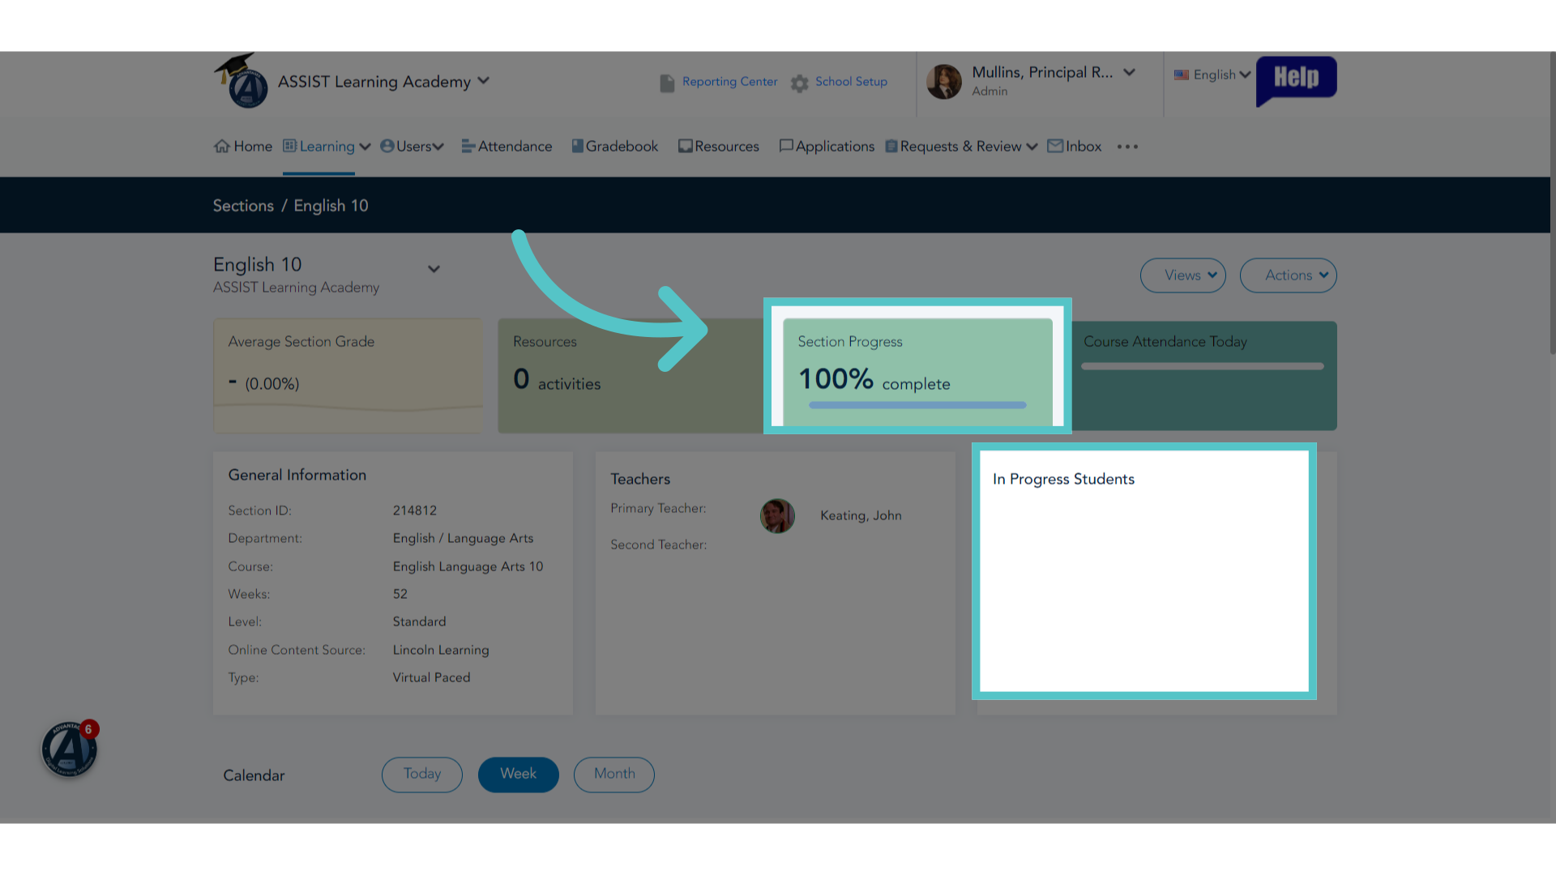Expand the user account dropdown arrow
This screenshot has width=1556, height=875.
click(x=1129, y=72)
